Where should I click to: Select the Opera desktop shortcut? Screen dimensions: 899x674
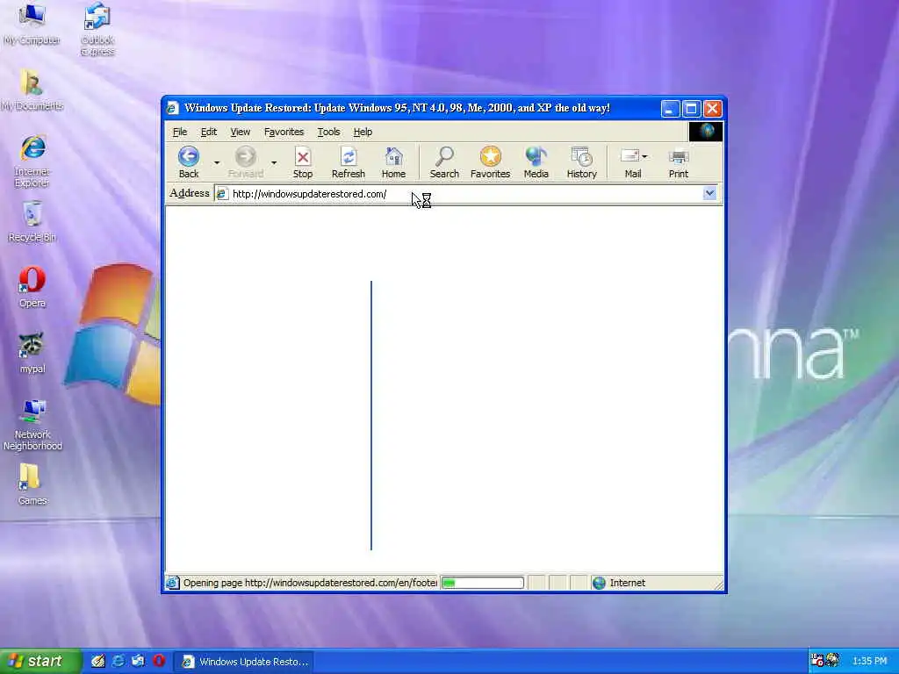(32, 287)
